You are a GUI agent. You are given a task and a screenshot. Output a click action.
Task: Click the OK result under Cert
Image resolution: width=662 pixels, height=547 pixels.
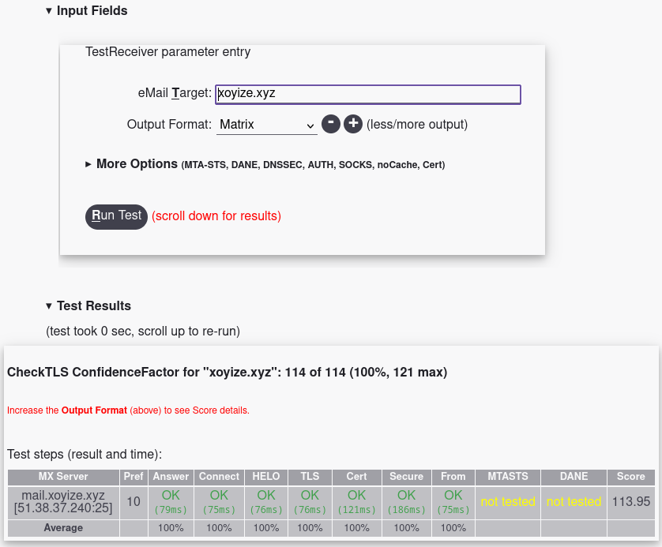click(356, 496)
